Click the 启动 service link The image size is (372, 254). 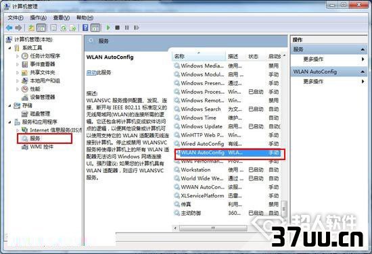(x=91, y=73)
